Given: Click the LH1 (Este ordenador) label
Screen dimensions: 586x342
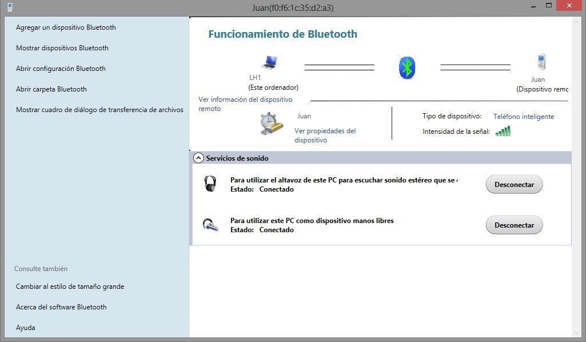Looking at the screenshot, I should [x=273, y=82].
